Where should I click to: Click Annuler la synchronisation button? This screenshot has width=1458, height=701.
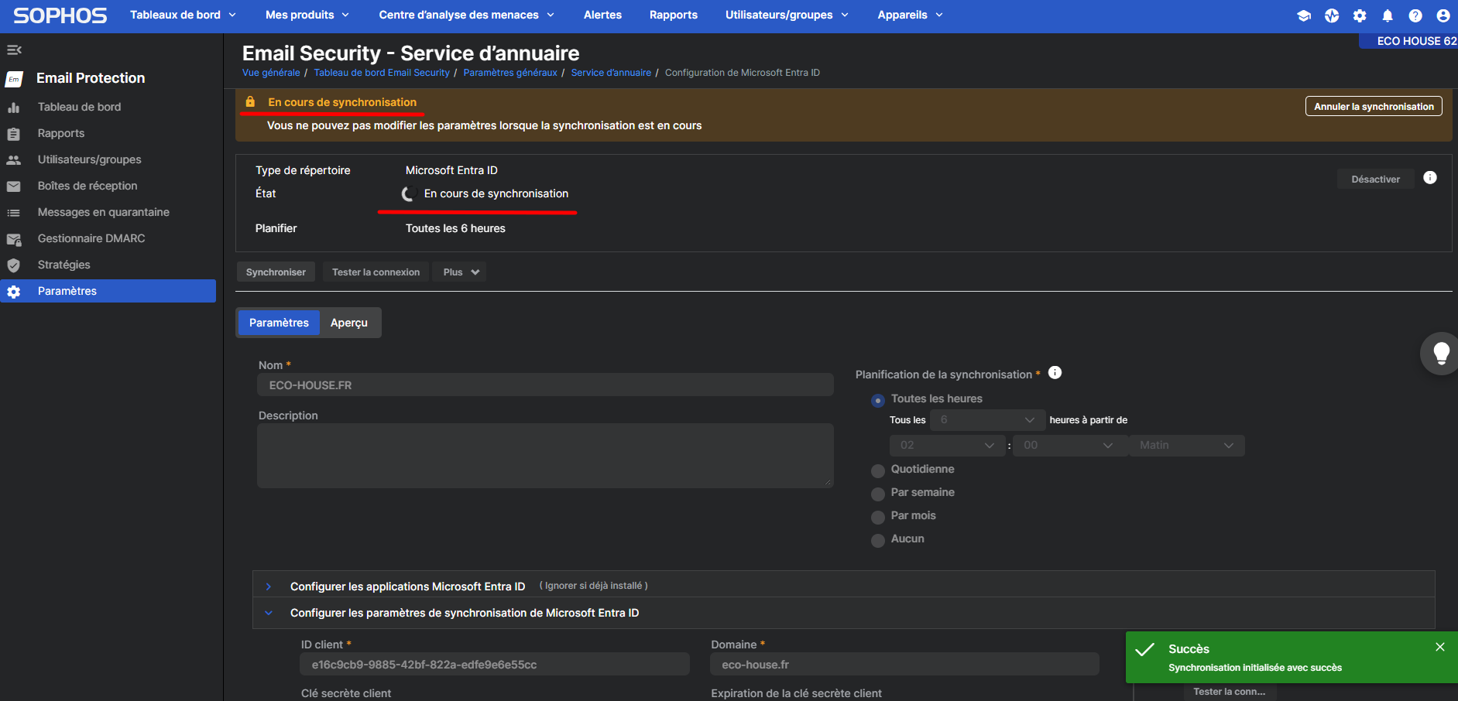point(1374,107)
